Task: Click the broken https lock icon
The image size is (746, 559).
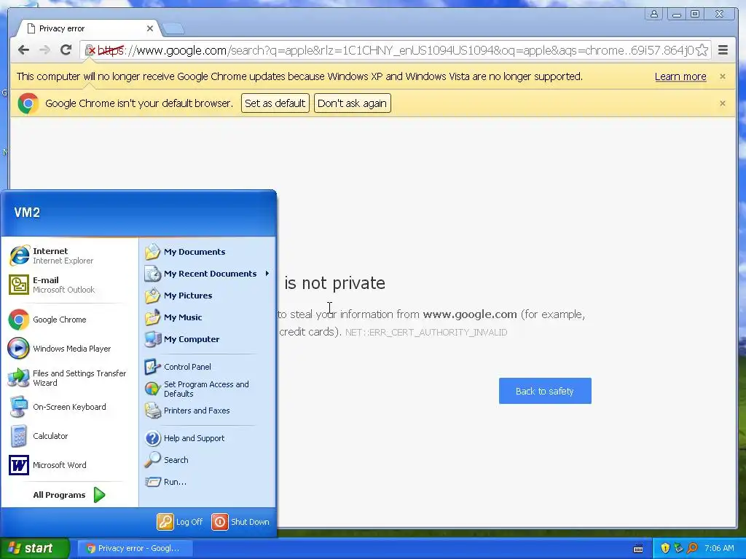Action: tap(90, 50)
